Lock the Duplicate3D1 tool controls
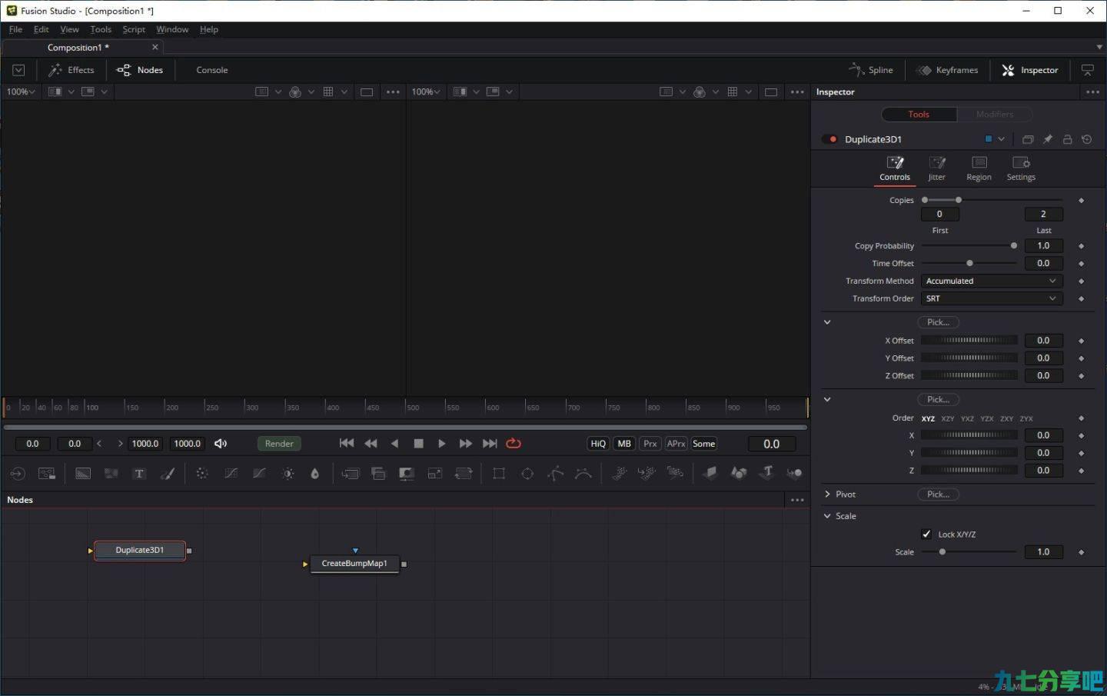 [1067, 139]
